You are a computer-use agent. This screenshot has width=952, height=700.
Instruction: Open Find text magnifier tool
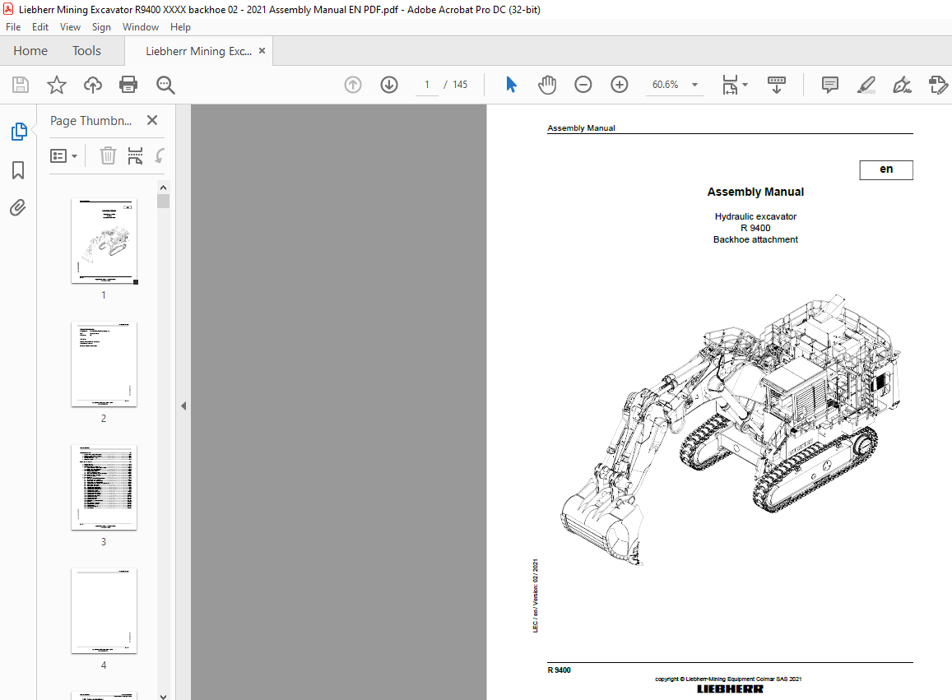point(165,85)
